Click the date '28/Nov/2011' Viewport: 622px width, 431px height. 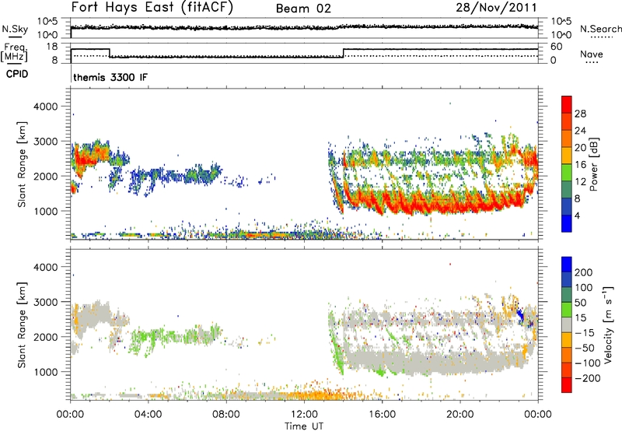tap(496, 8)
